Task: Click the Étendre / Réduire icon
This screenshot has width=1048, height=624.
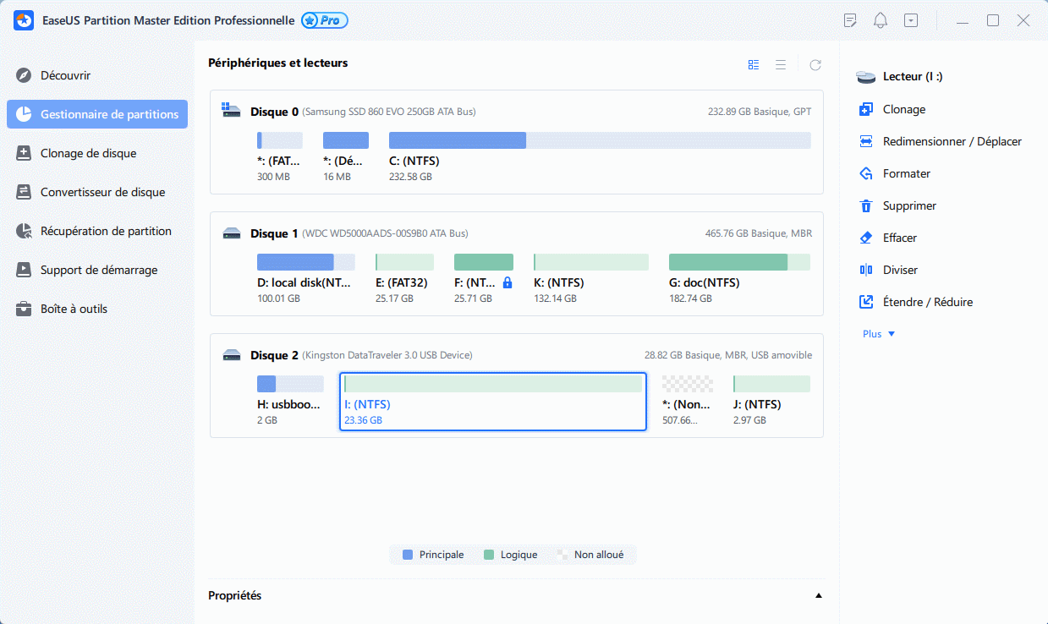Action: (865, 302)
